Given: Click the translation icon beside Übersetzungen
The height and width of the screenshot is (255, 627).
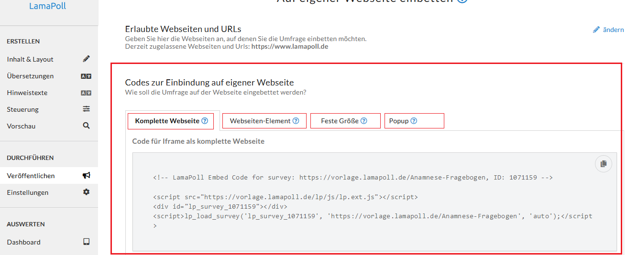Looking at the screenshot, I should (86, 76).
